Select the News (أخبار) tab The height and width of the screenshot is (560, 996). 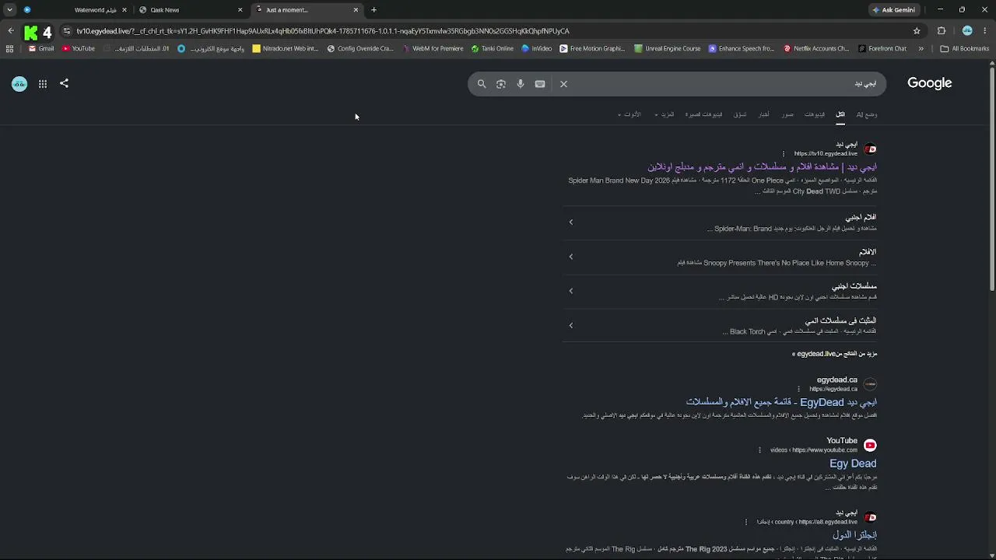(x=764, y=114)
